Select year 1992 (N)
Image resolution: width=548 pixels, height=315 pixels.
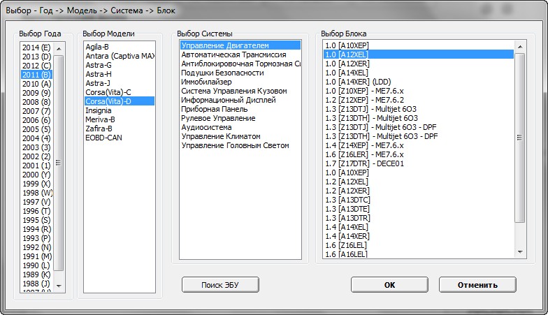click(x=36, y=247)
